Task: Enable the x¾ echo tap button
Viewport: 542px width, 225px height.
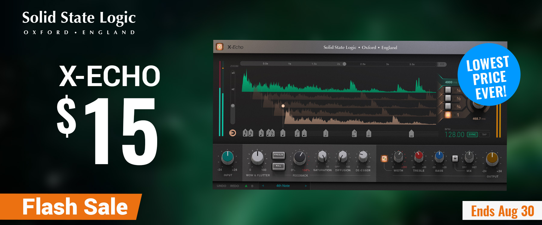Action: [x=448, y=106]
